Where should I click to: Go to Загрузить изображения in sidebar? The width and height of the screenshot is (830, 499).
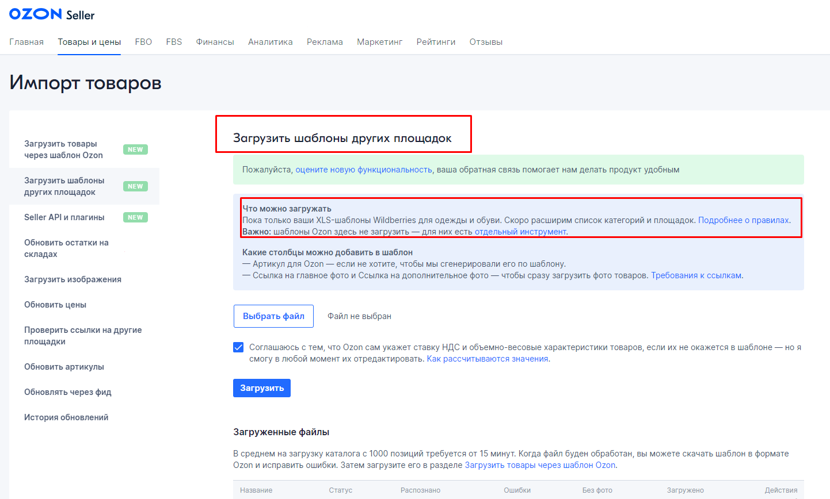click(73, 279)
